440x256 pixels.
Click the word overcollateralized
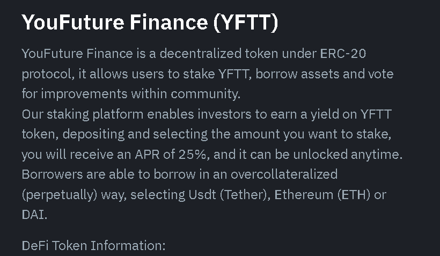284,174
